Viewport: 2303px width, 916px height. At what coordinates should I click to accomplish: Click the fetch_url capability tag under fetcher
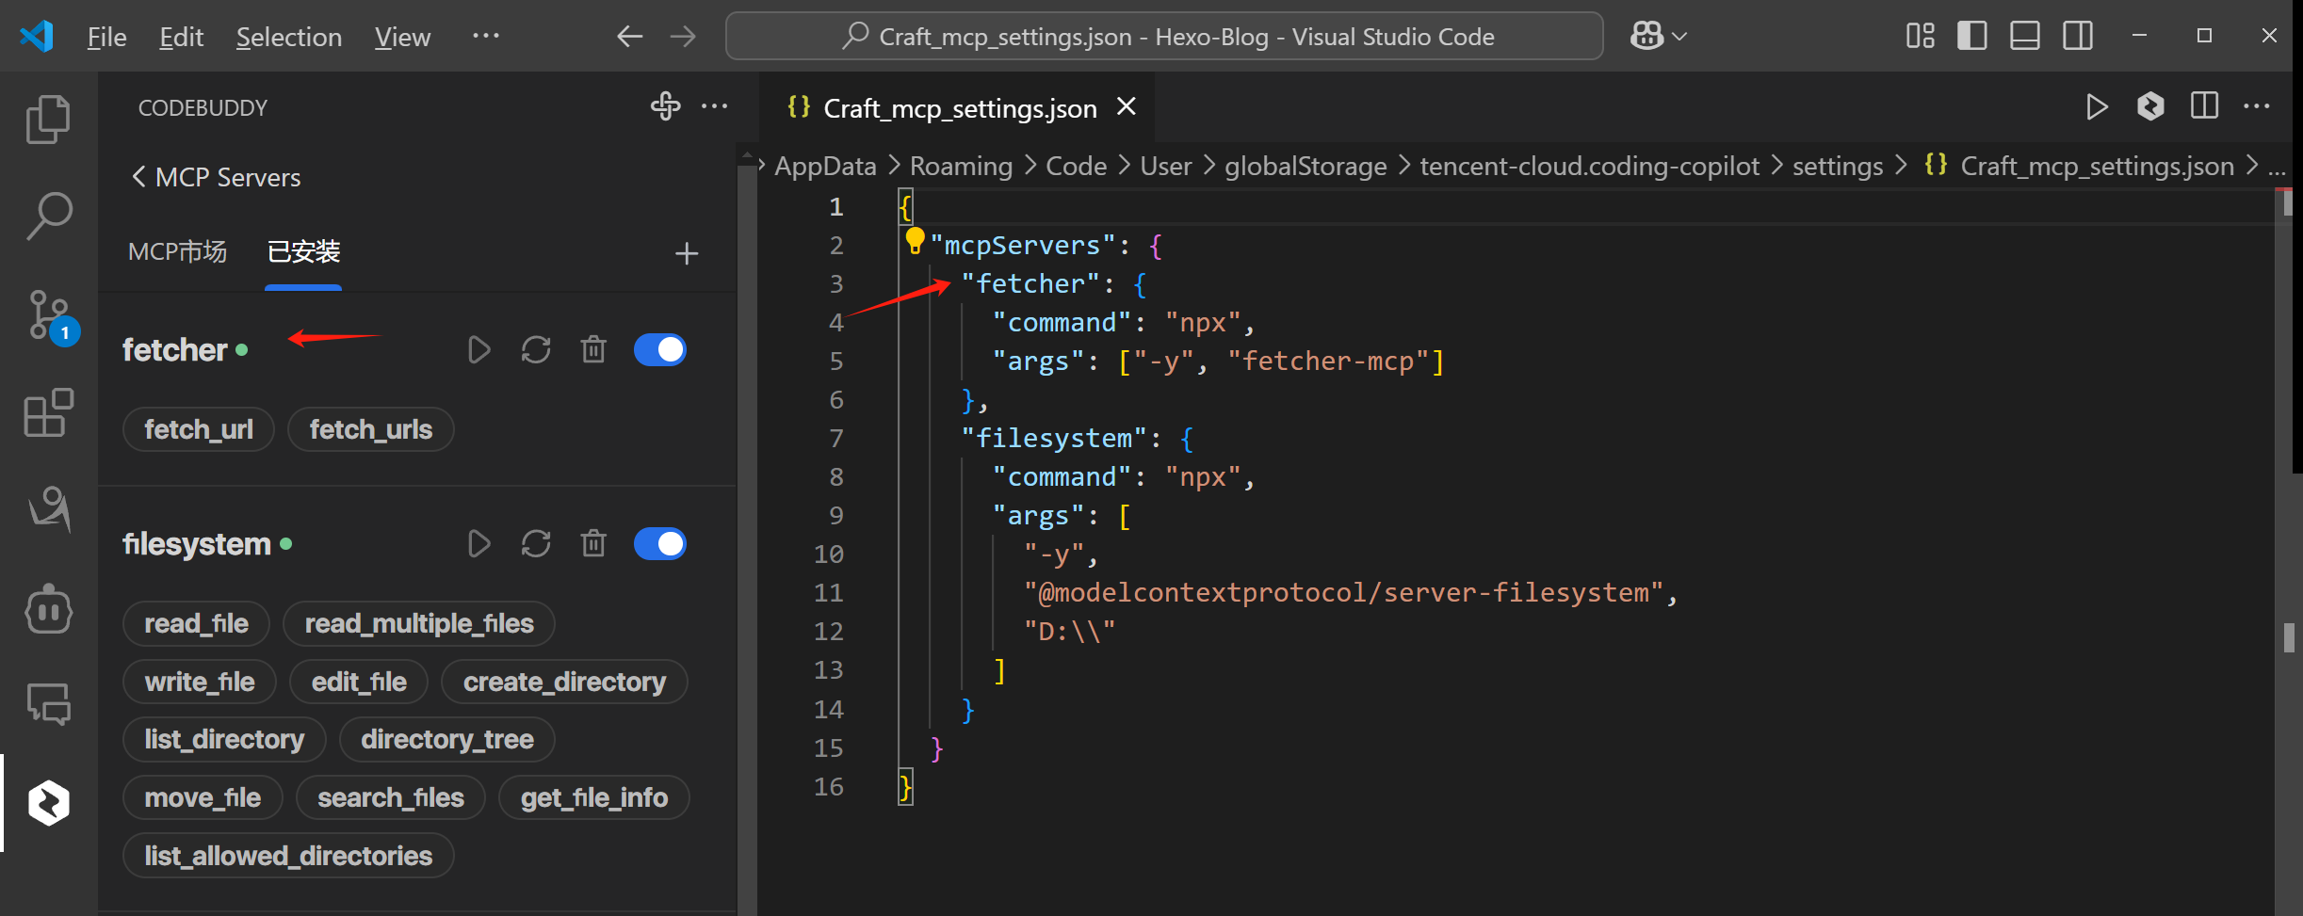pos(198,429)
